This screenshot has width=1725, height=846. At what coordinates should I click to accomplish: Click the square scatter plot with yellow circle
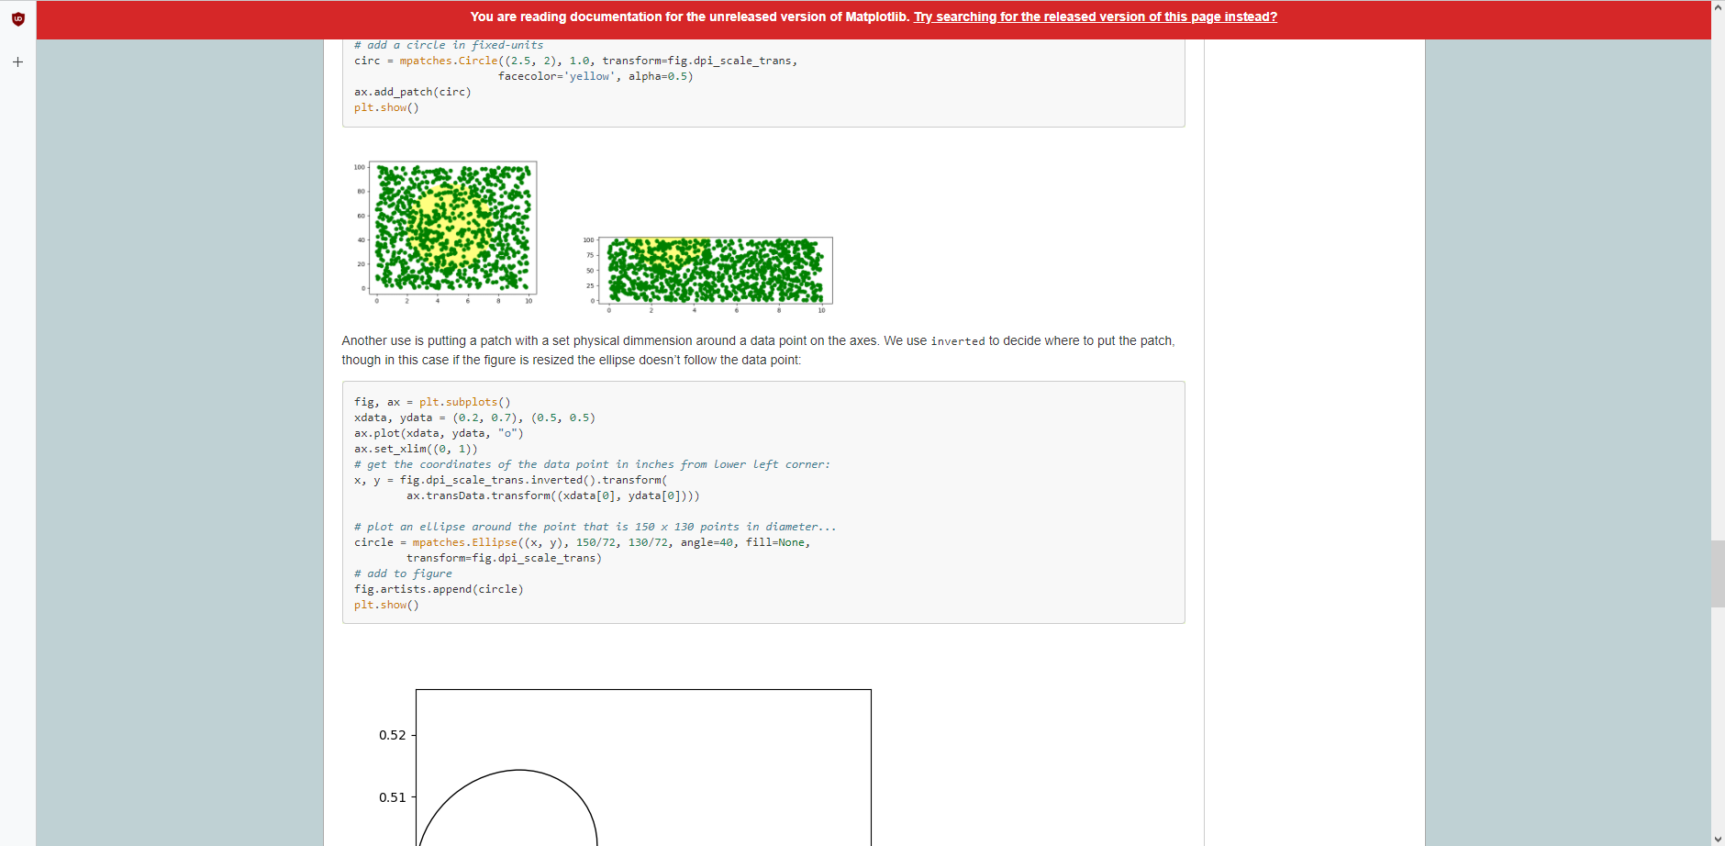(444, 232)
